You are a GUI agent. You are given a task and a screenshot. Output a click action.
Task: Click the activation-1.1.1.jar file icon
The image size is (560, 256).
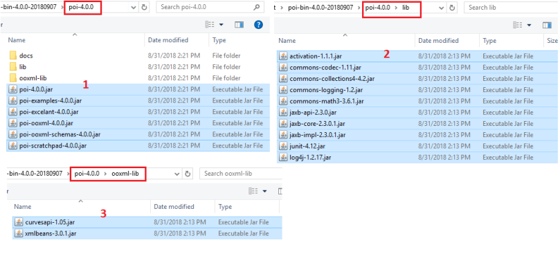tap(283, 56)
